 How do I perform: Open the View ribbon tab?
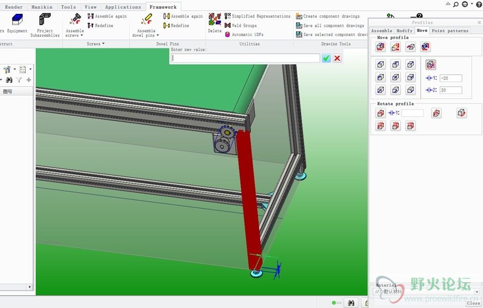tap(90, 7)
